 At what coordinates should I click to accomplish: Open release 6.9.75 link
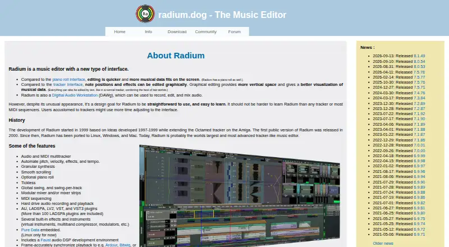[x=419, y=219]
